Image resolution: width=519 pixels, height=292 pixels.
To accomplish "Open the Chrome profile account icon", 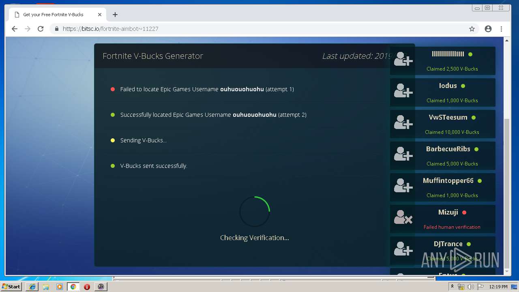I will pyautogui.click(x=488, y=29).
